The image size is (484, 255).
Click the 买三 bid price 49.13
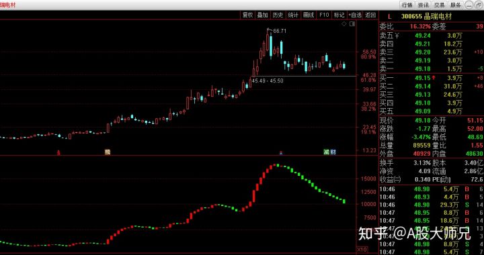pyautogui.click(x=422, y=95)
